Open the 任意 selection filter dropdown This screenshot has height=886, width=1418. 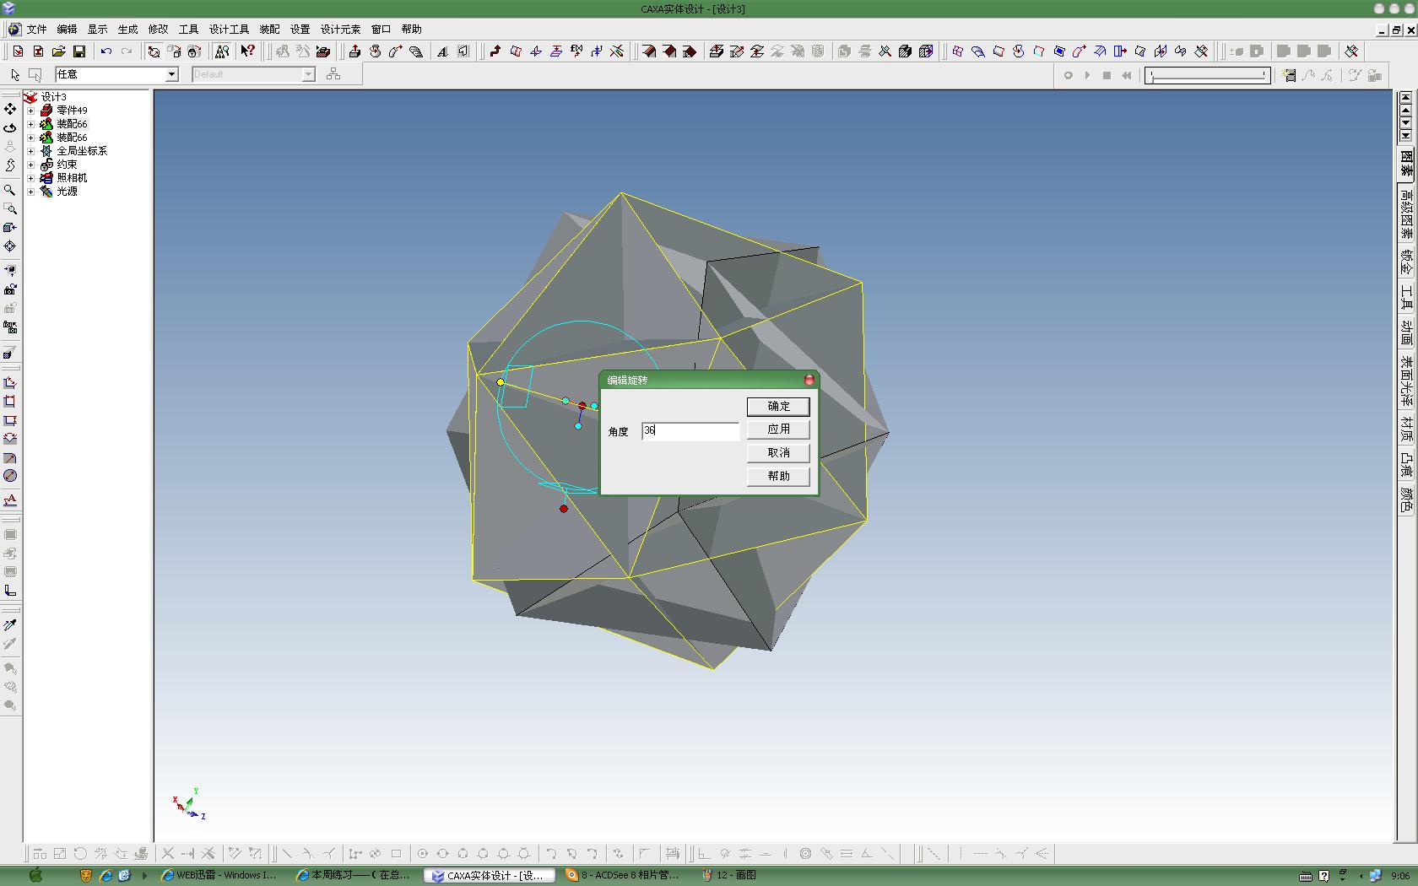(172, 74)
